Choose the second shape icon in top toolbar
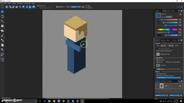Image resolution: width=184 pixels, height=103 pixels. point(10,7)
